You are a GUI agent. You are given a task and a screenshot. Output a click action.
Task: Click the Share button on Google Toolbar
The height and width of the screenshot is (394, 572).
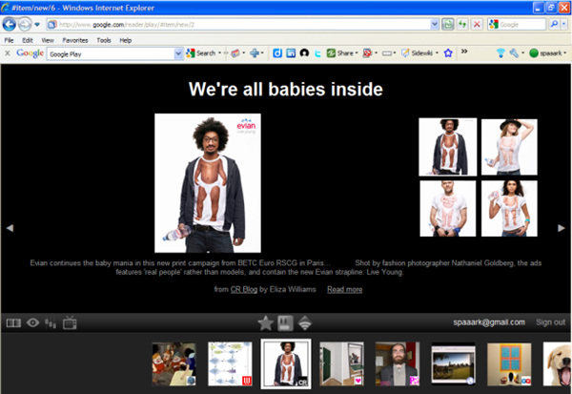click(340, 53)
